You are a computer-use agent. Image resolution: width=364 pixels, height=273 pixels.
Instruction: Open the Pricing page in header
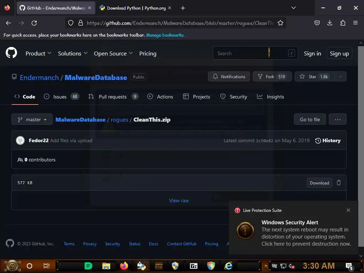148,54
